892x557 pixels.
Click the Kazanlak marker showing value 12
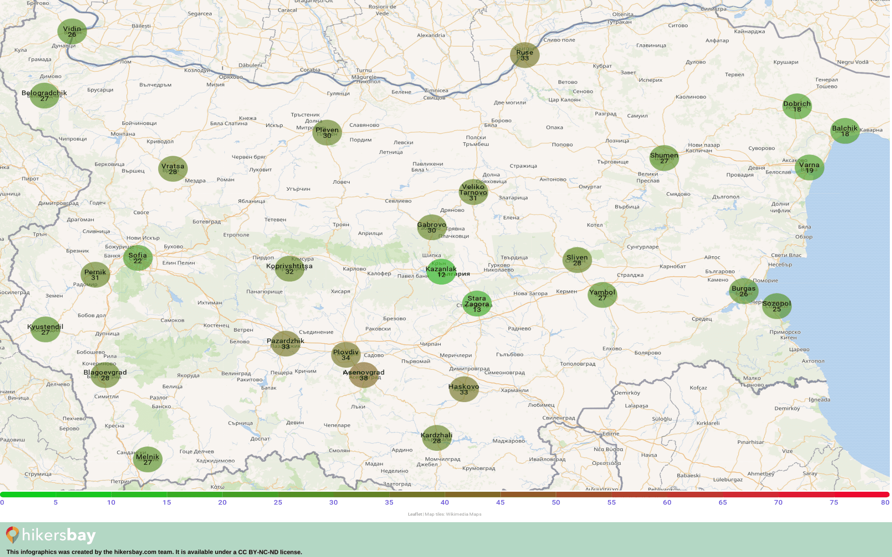[442, 272]
